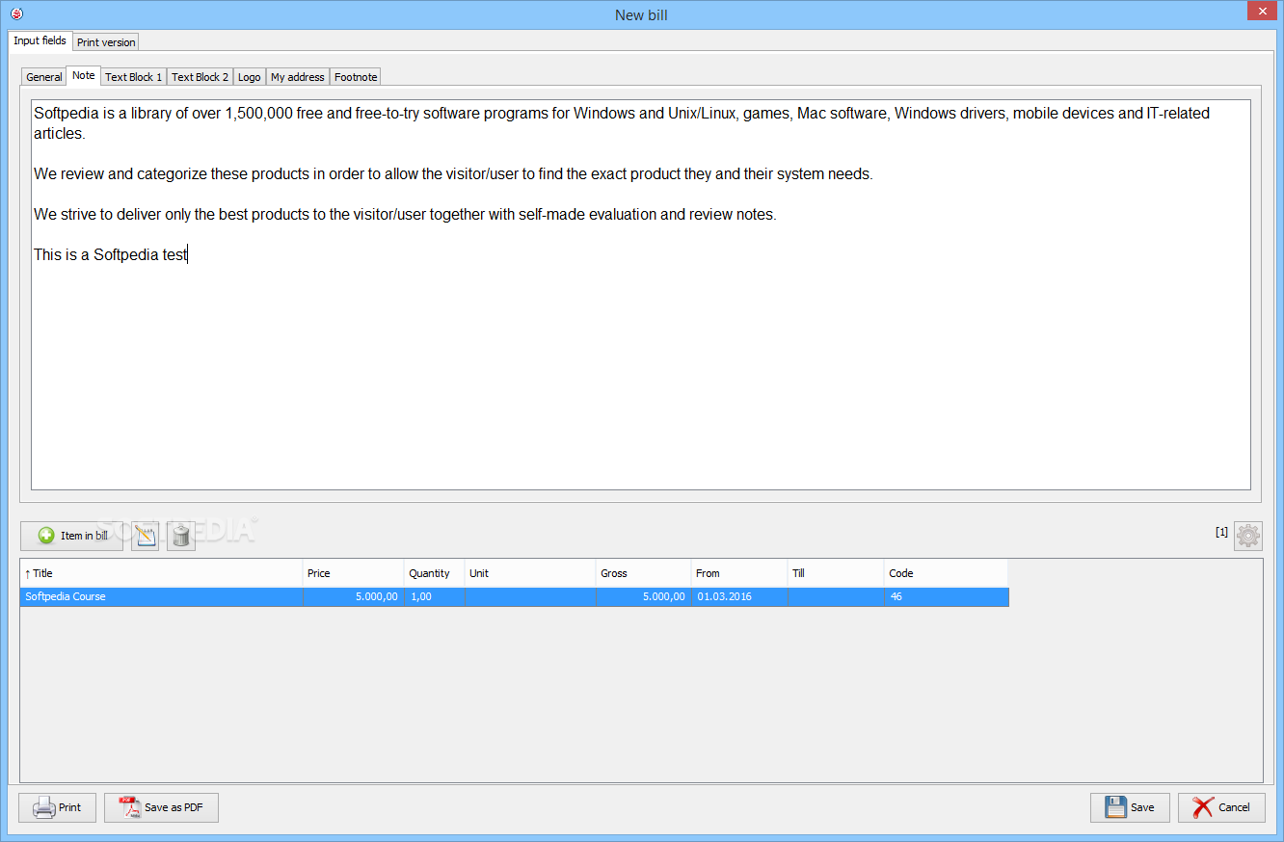Viewport: 1284px width, 842px height.
Task: Select the Note tab
Action: coord(84,75)
